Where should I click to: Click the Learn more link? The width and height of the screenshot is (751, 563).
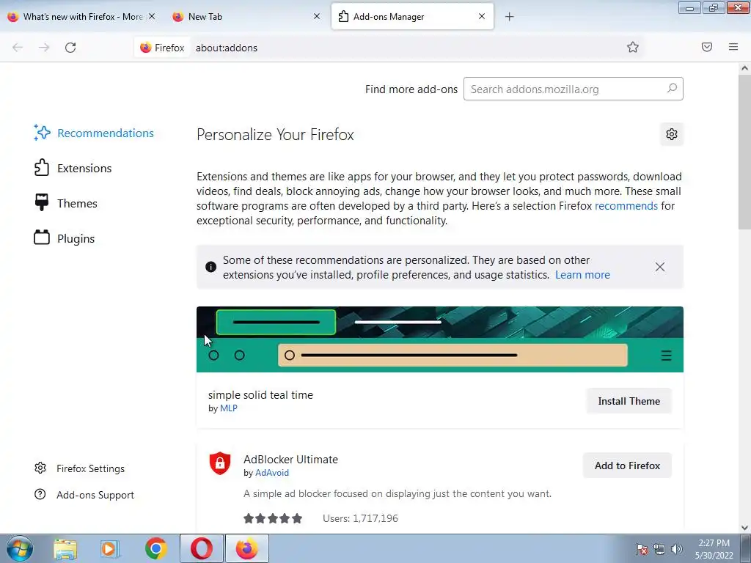[582, 275]
